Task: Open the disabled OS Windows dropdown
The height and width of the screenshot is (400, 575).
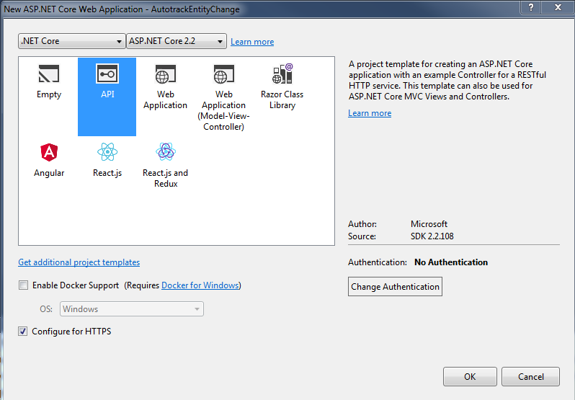Action: point(132,308)
